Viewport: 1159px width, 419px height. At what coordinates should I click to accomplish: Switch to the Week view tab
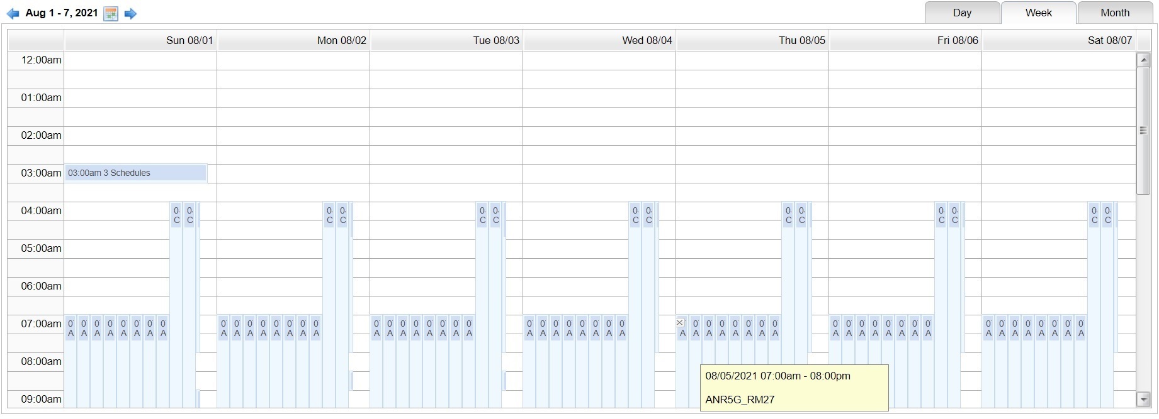click(1038, 13)
